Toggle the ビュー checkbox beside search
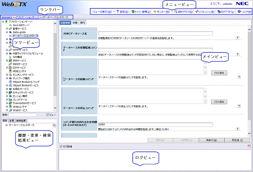Viewport: 253px width, 172px height. (48, 114)
